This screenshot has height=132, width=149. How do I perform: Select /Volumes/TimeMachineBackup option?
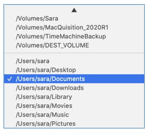(x=74, y=36)
